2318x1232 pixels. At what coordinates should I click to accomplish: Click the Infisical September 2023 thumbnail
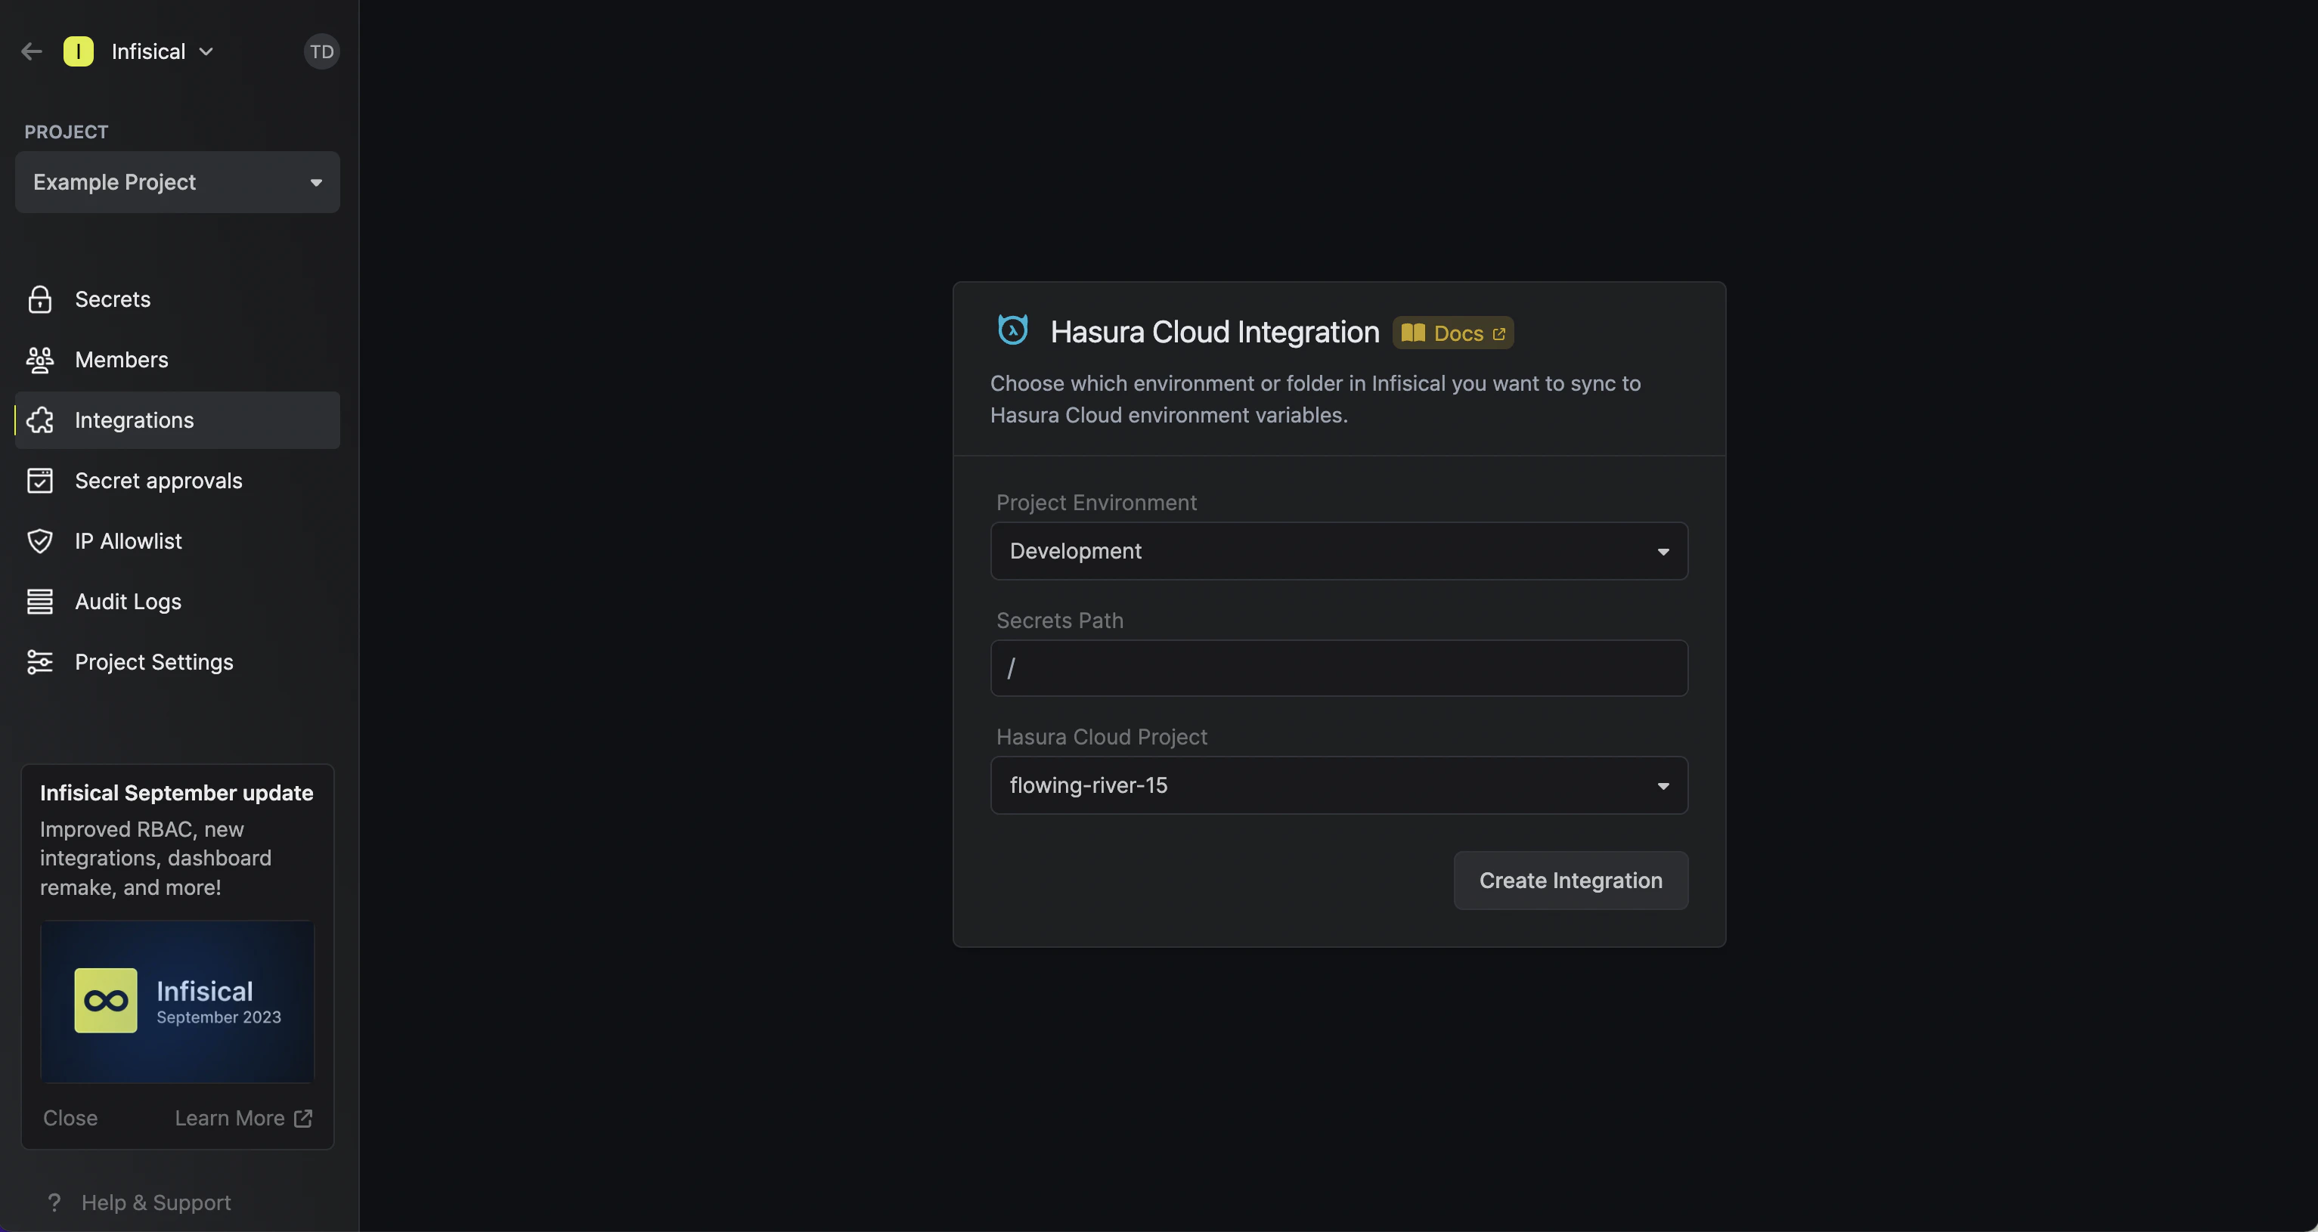tap(177, 1001)
